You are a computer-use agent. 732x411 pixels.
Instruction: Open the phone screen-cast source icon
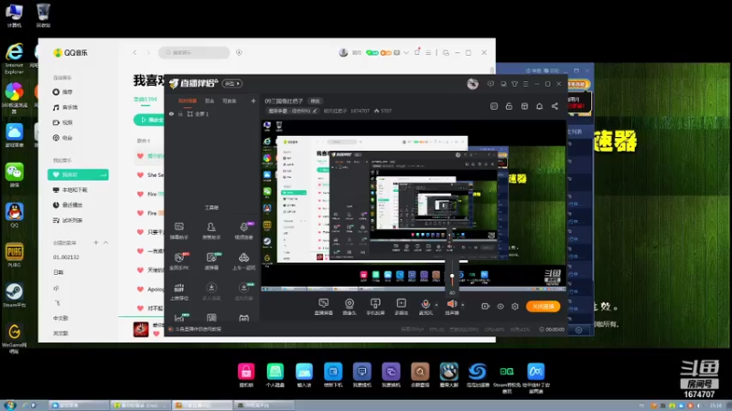click(375, 306)
